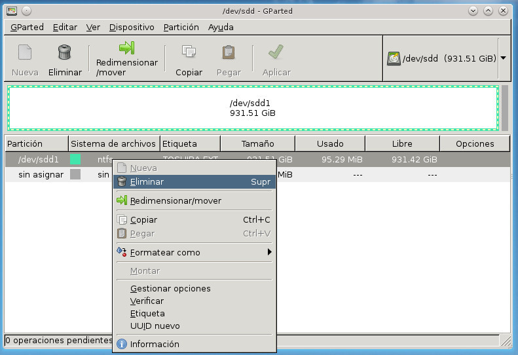Click the Sistema de archivos column header

click(114, 144)
